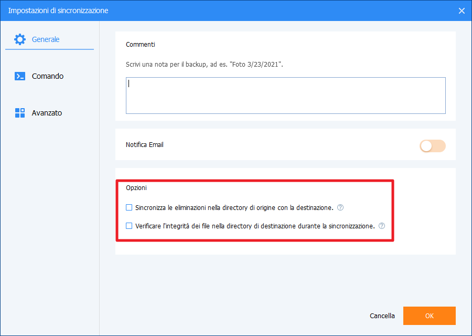Click into the Commenti text box

[x=286, y=96]
